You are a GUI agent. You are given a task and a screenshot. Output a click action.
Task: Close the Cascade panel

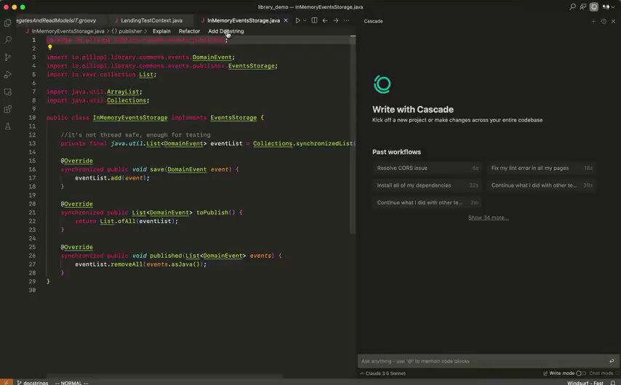click(613, 21)
